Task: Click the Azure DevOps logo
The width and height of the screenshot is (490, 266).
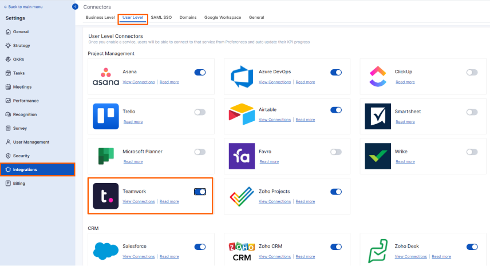Action: click(242, 77)
